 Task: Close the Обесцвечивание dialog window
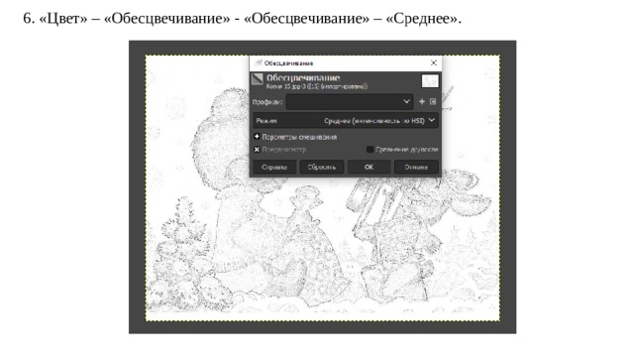pyautogui.click(x=434, y=62)
